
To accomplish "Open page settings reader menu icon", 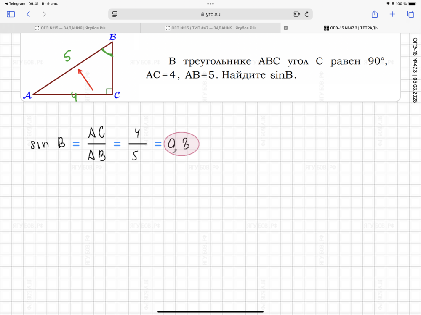I will pyautogui.click(x=115, y=14).
